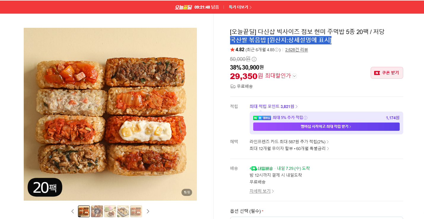Click the main rice ball product image
This screenshot has width=424, height=219.
(x=110, y=114)
